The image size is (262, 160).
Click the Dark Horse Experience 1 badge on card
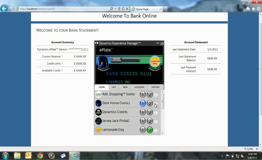click(x=103, y=63)
